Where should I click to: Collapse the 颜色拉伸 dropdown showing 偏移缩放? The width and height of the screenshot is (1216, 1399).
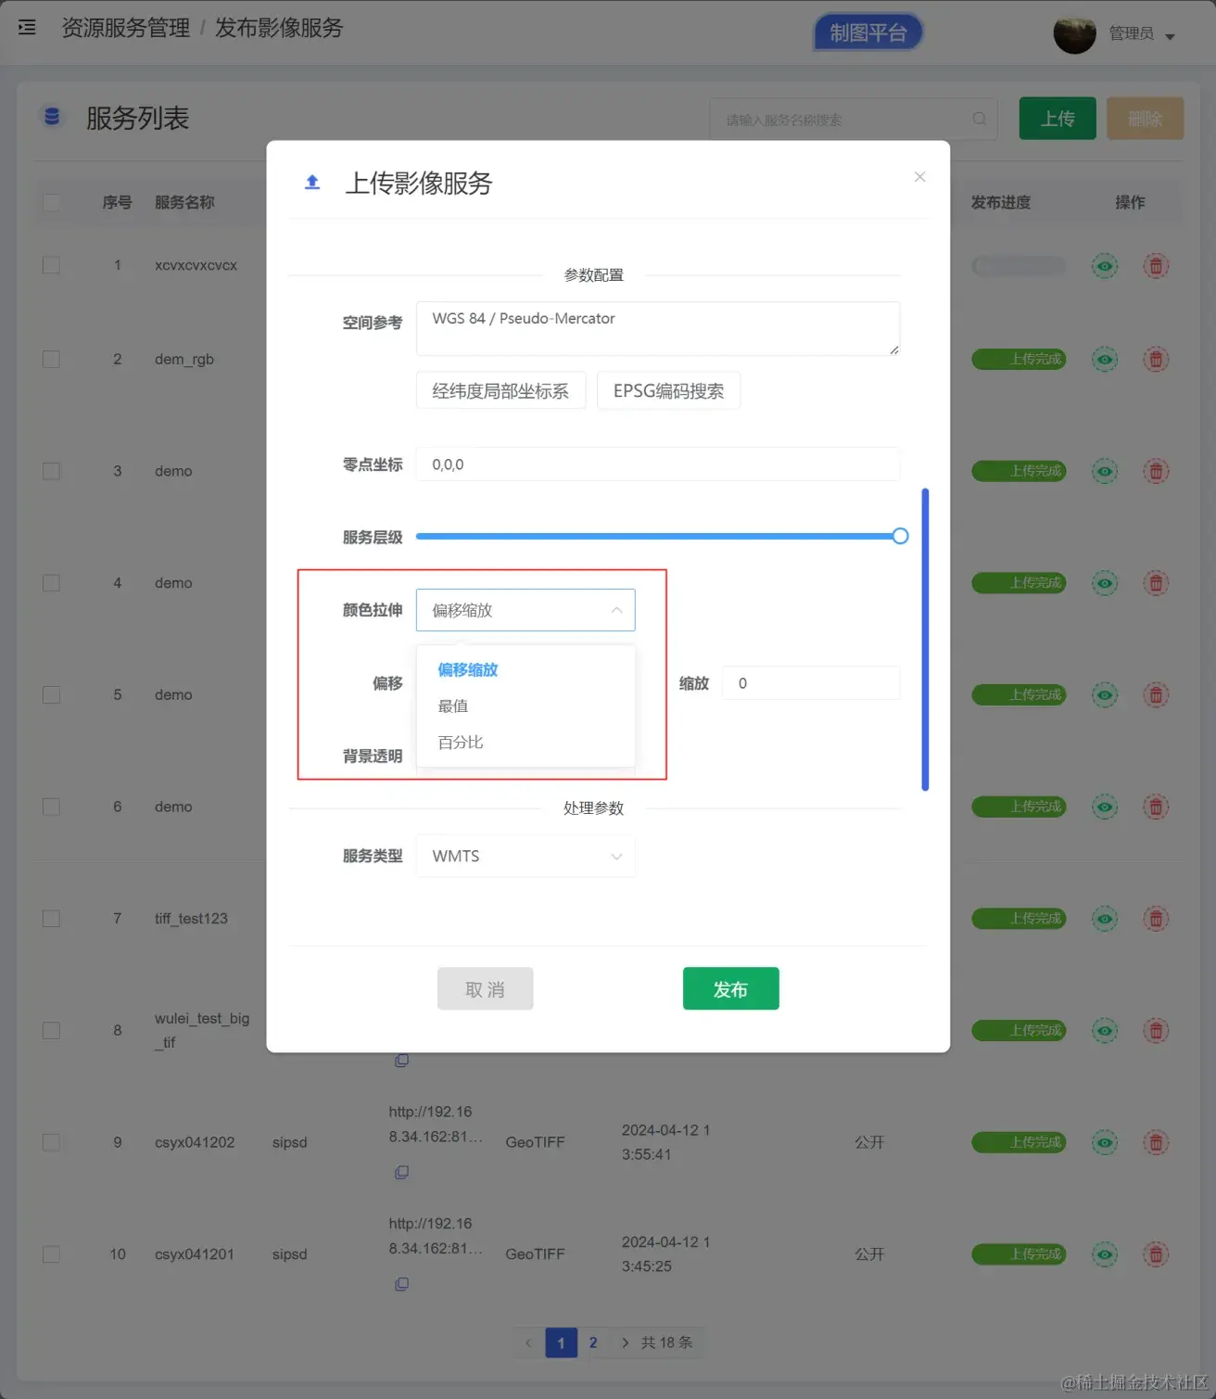[526, 610]
